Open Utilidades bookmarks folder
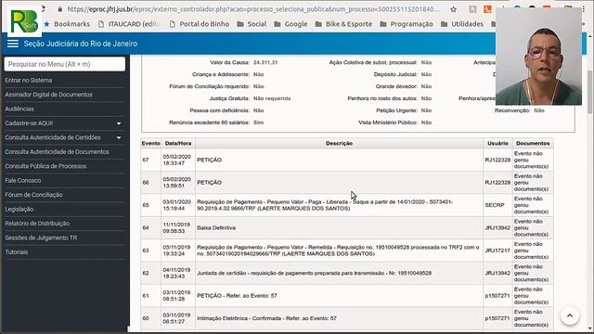This screenshot has width=594, height=334. pos(462,24)
